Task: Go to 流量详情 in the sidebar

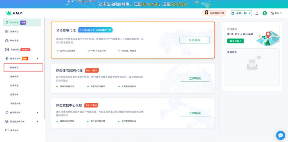Action: coord(14,94)
